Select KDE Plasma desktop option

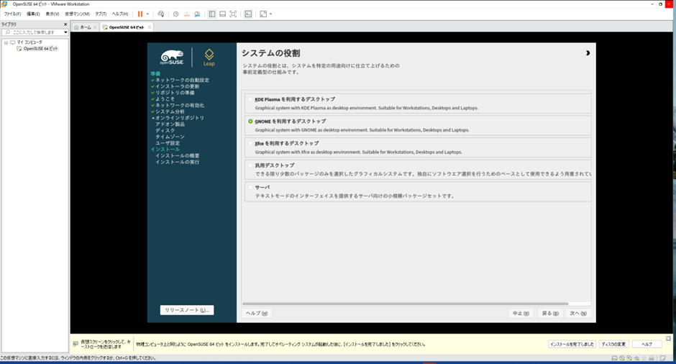tap(250, 99)
